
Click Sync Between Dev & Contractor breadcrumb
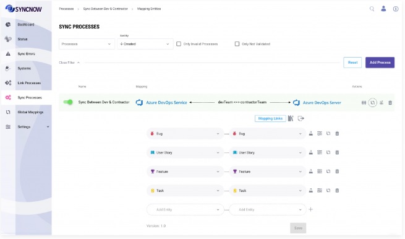tap(105, 9)
